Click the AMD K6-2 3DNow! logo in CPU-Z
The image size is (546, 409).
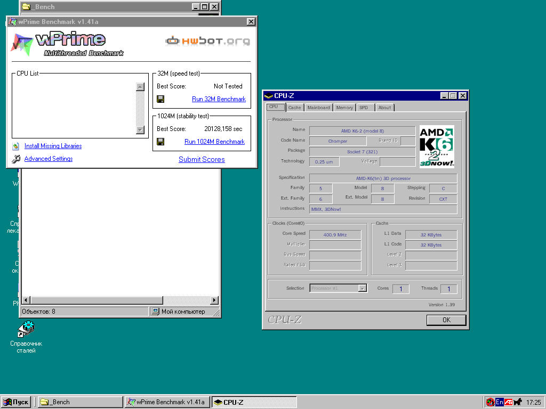437,147
